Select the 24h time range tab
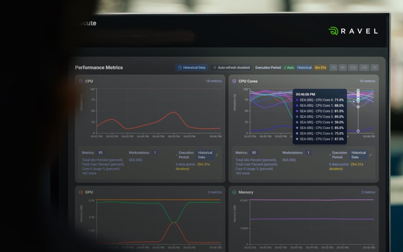403x252 pixels. point(364,68)
